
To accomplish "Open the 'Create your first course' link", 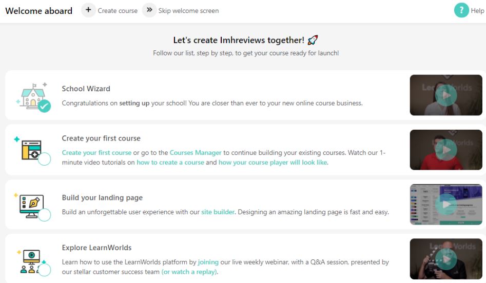I will click(x=96, y=153).
